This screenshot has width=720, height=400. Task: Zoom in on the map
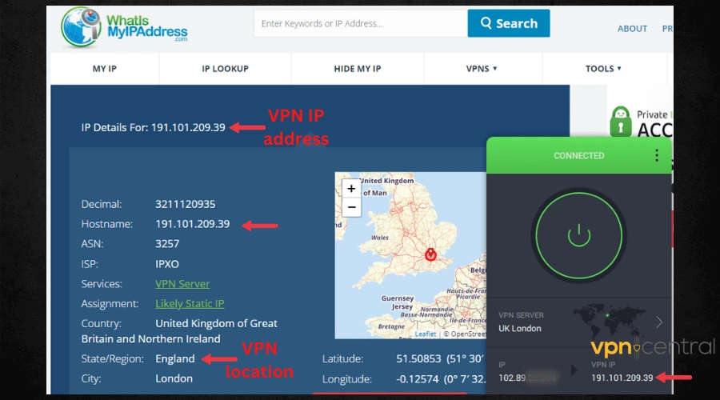[x=350, y=190]
